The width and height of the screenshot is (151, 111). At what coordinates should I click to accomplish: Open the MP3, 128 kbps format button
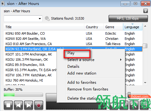point(128,18)
